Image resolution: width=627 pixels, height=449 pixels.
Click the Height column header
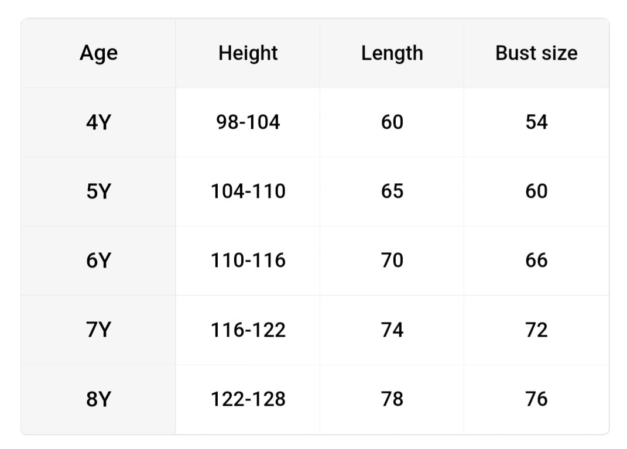click(248, 53)
